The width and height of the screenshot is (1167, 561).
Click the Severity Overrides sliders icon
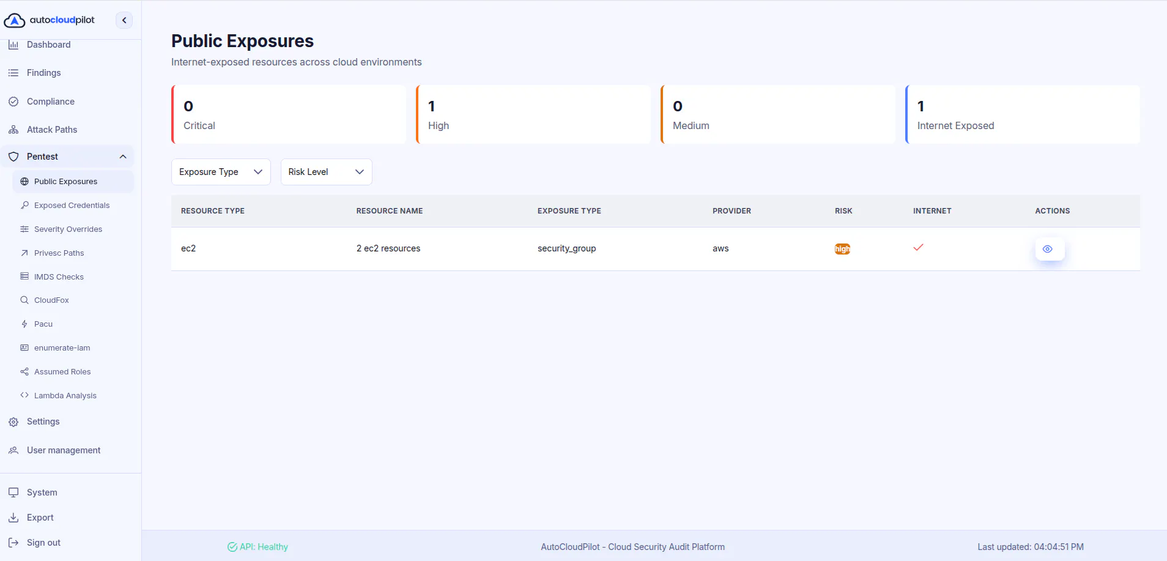[24, 229]
